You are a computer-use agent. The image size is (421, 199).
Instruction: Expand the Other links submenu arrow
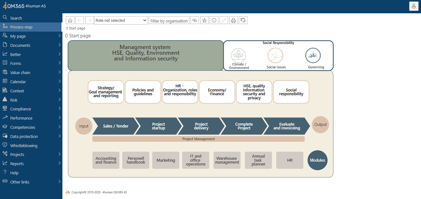coord(60,182)
